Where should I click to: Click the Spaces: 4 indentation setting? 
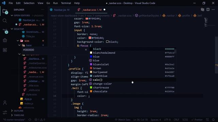pos(156,120)
